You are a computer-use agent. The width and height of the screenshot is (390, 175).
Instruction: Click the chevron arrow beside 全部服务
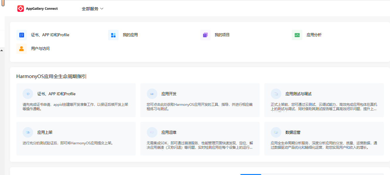pos(102,9)
